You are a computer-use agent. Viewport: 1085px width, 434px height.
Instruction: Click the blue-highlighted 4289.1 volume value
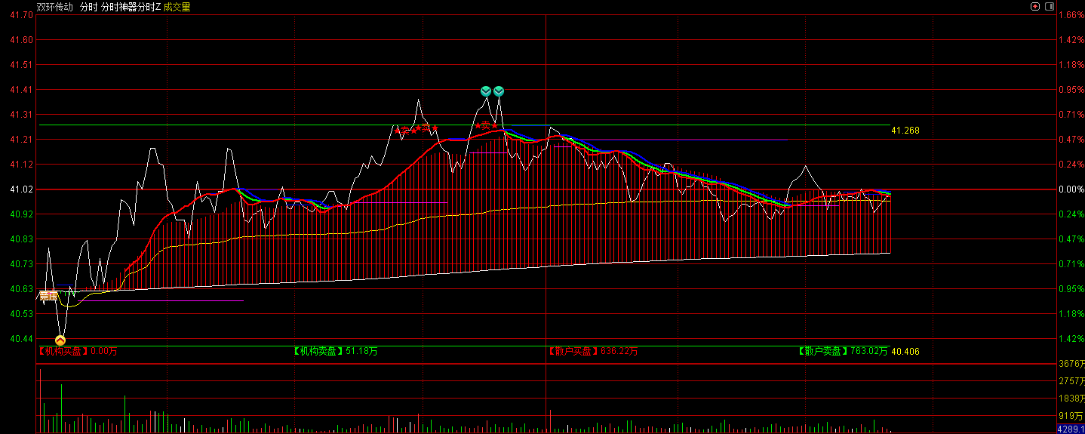click(x=1070, y=429)
